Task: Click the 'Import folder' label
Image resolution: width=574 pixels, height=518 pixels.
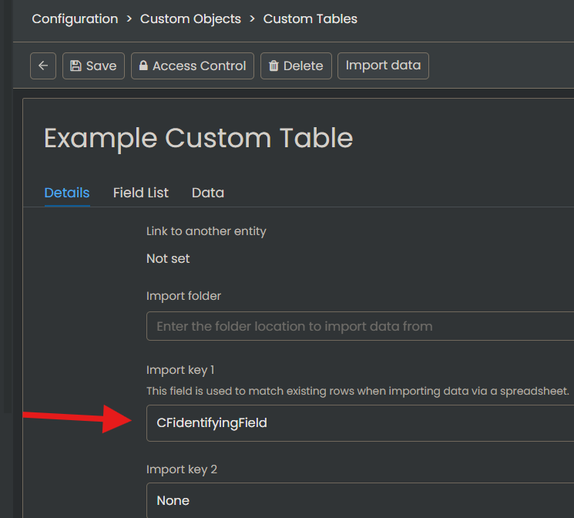Action: [x=183, y=296]
